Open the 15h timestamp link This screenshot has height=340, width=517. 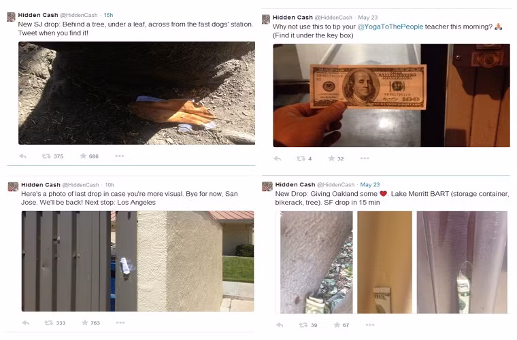click(x=108, y=15)
